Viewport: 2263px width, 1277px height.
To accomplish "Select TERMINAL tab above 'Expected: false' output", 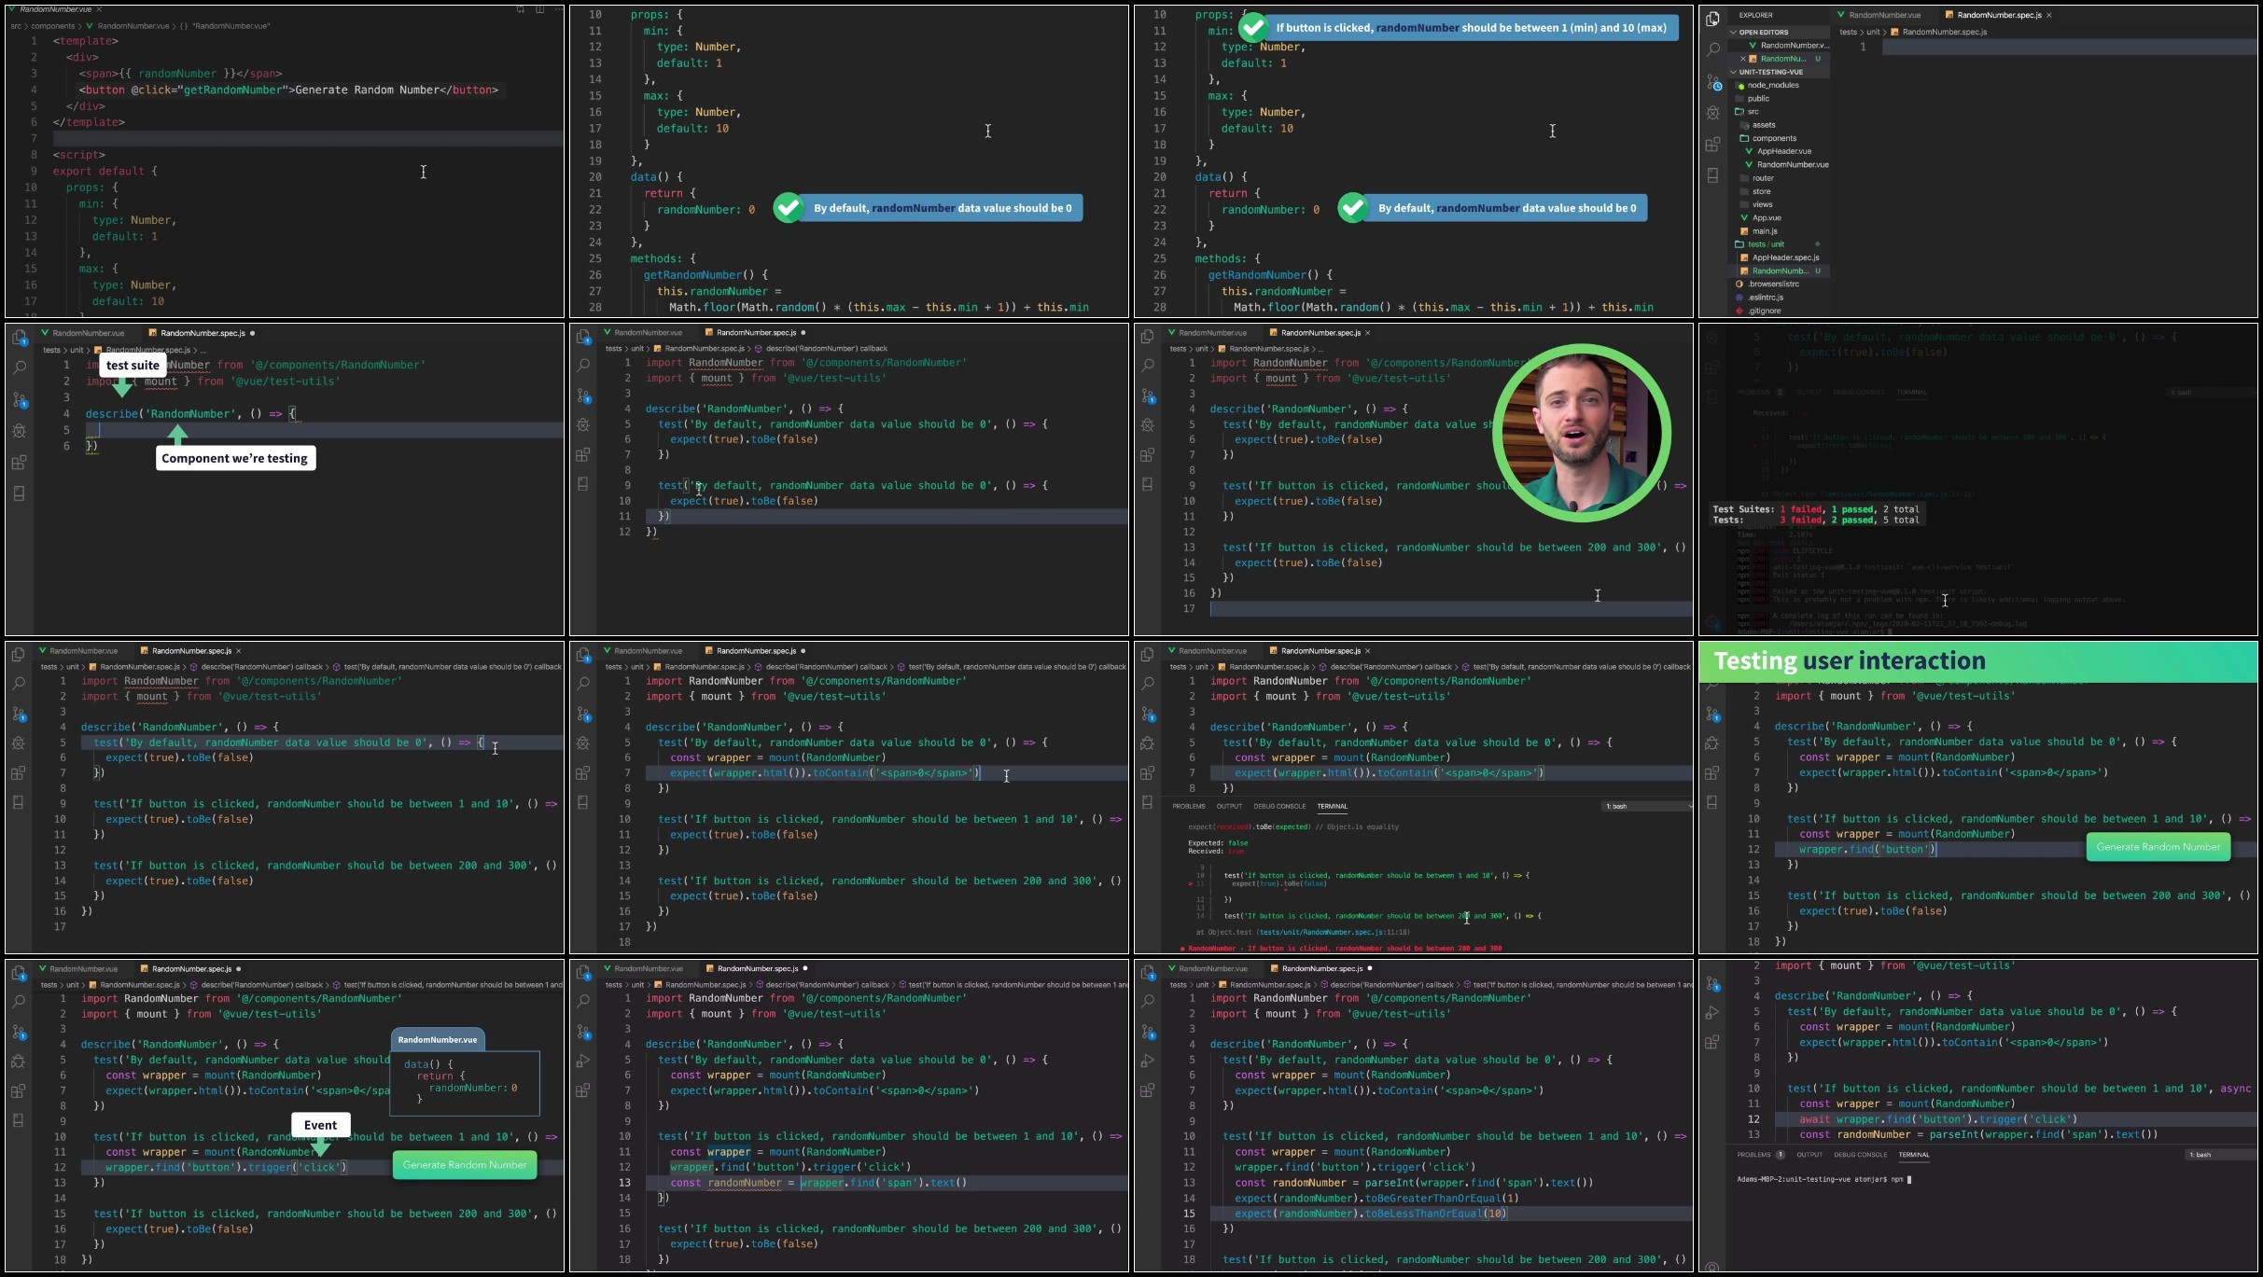I will 1332,807.
